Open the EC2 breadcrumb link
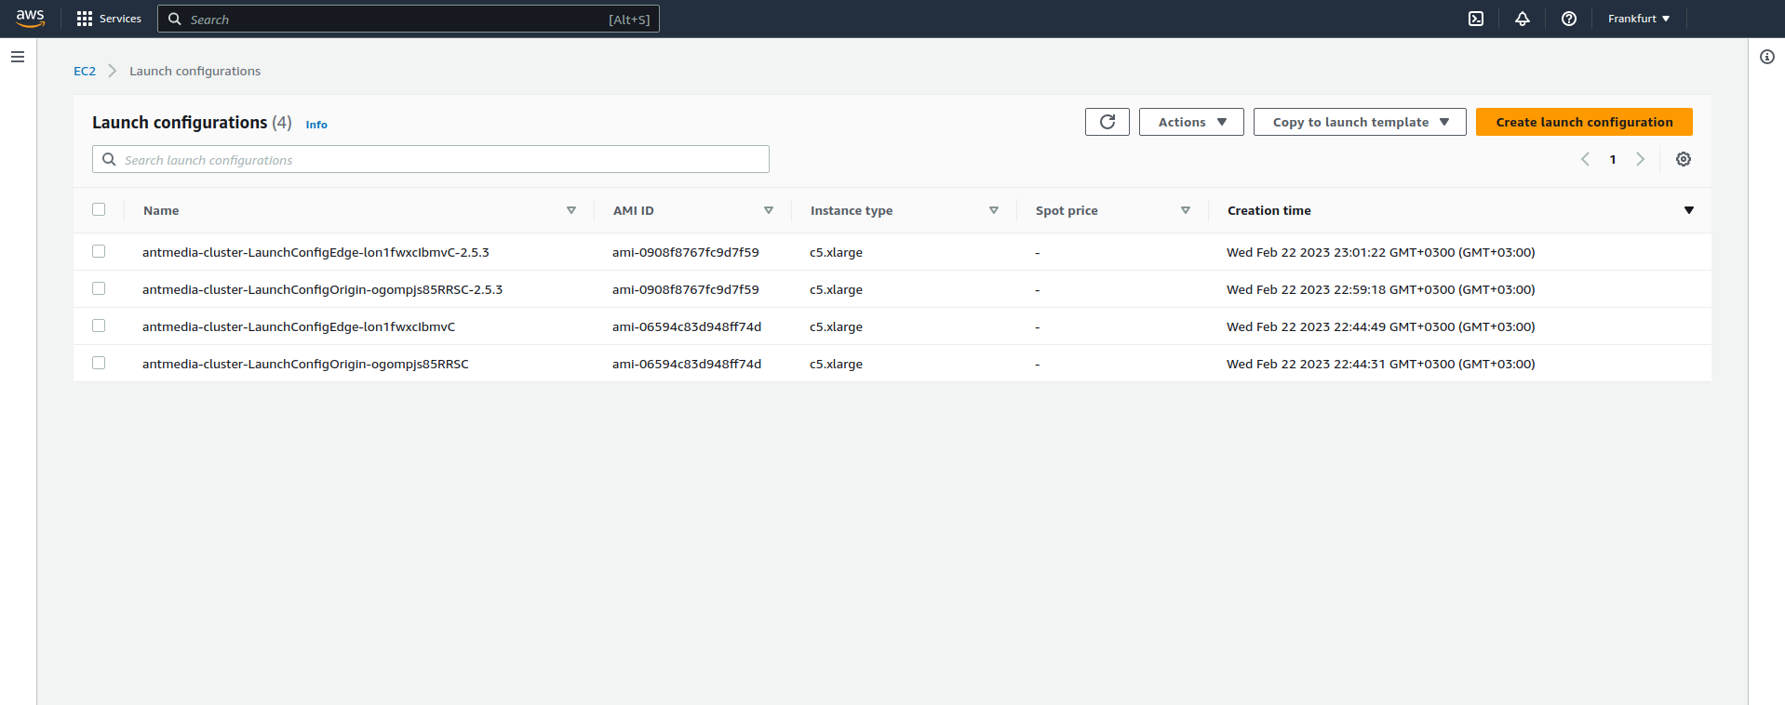Screen dimensions: 1785x705 pos(85,71)
